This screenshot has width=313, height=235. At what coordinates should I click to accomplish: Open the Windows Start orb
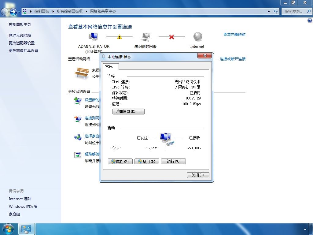8,229
